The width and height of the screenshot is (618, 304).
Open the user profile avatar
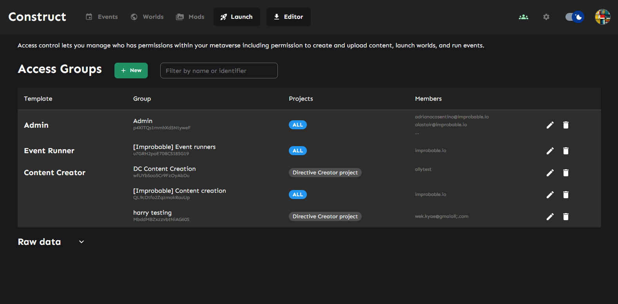coord(602,17)
